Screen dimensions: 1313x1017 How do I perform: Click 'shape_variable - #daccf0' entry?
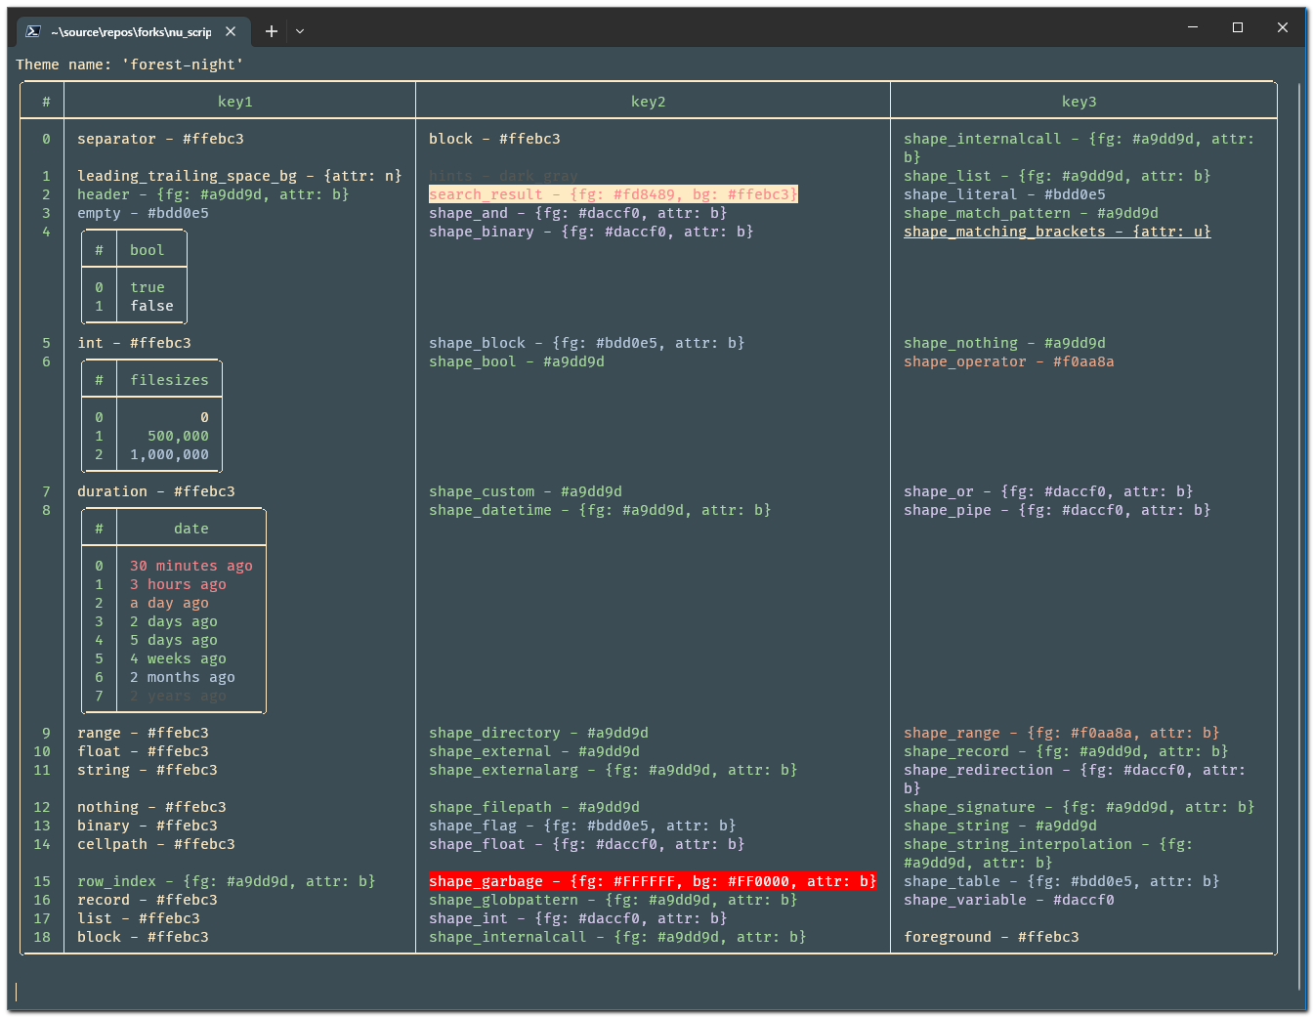click(1009, 900)
